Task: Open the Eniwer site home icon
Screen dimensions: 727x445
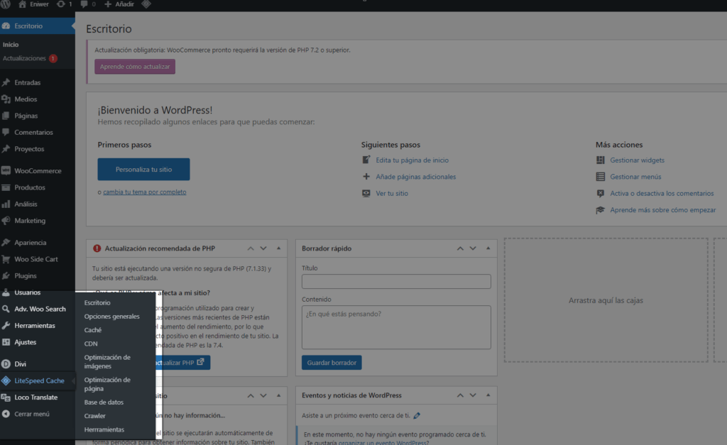Action: click(x=22, y=4)
